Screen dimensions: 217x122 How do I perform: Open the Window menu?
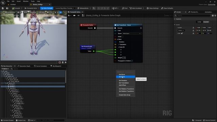tap(26, 1)
